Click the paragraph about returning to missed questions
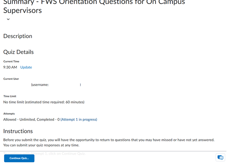This screenshot has height=167, width=234. [x=109, y=140]
